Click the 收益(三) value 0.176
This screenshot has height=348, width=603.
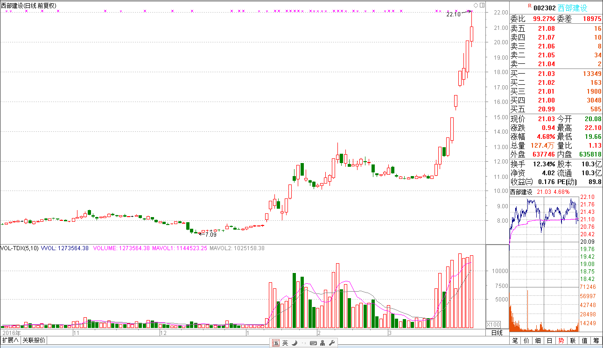[547, 182]
